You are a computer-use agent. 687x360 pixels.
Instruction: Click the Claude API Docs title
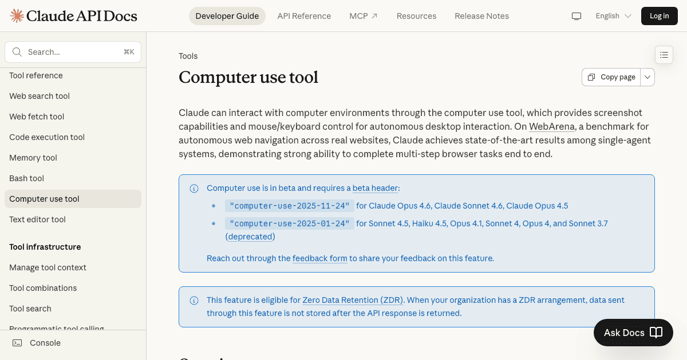click(x=81, y=15)
